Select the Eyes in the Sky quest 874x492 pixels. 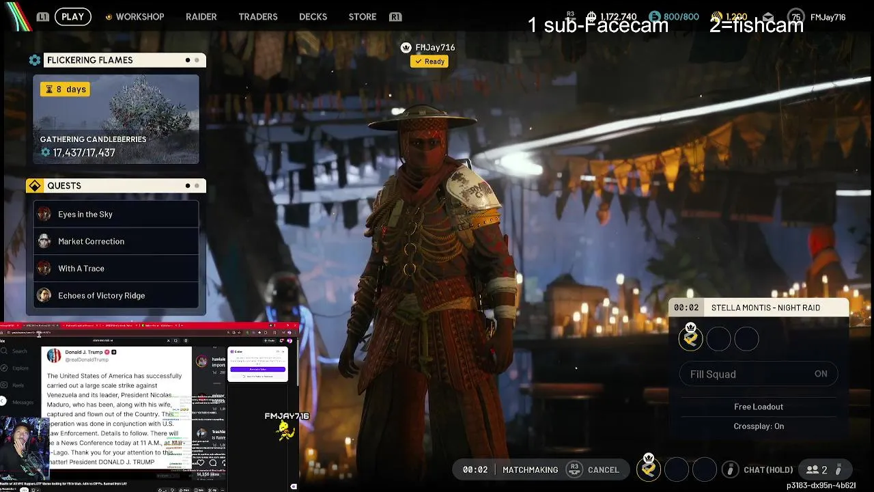(116, 214)
